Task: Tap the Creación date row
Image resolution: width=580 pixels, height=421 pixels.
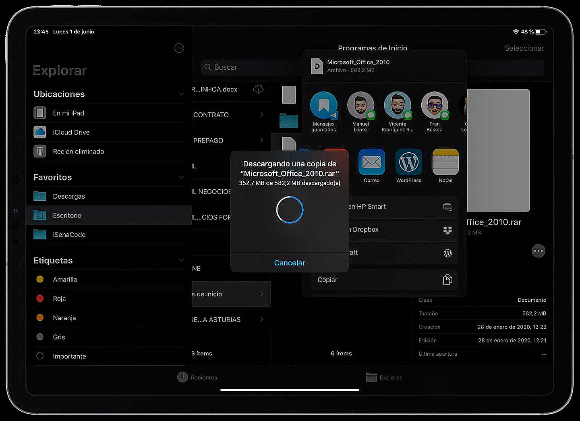Action: (x=483, y=327)
